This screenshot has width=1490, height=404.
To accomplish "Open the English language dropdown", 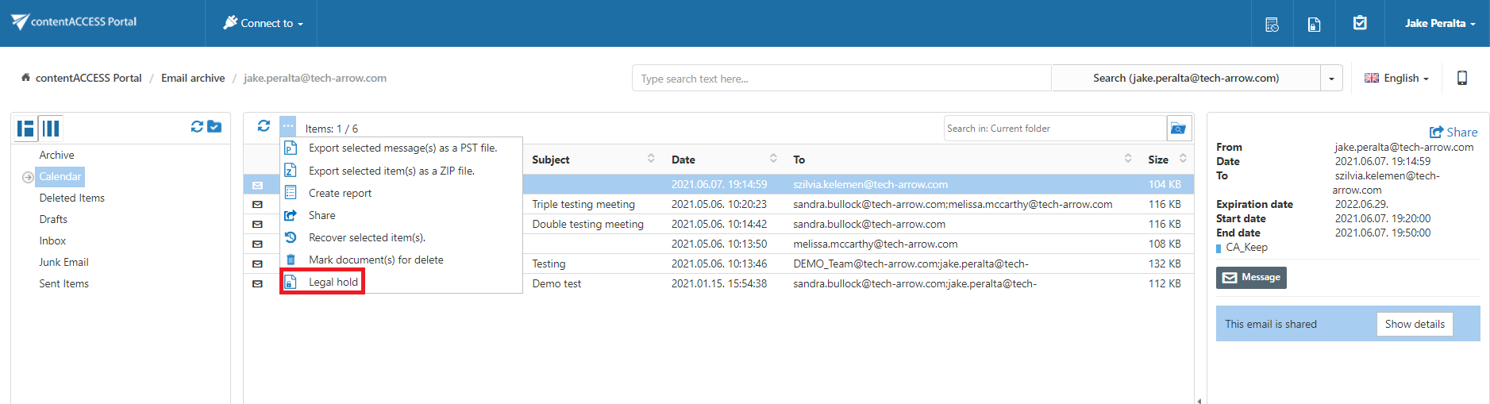I will click(1396, 78).
